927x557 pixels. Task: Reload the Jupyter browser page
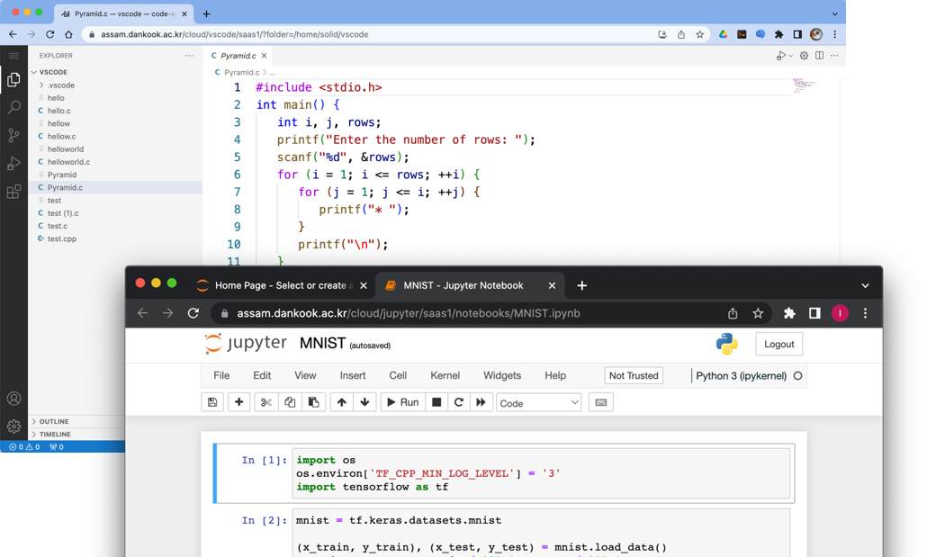pyautogui.click(x=193, y=313)
